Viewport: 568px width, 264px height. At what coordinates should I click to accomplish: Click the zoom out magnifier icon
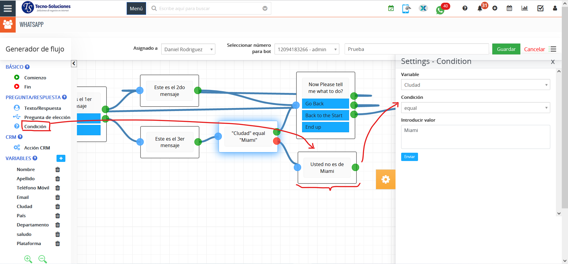tap(43, 259)
